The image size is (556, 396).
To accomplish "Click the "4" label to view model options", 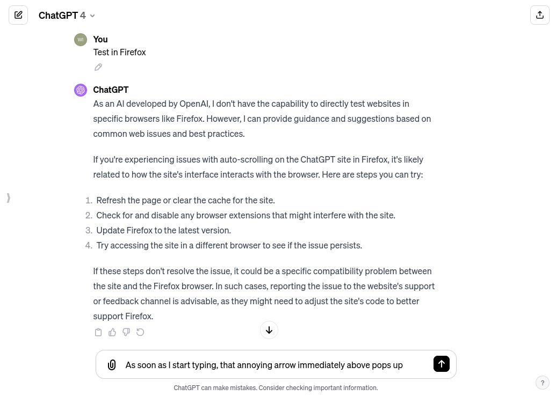I will 83,15.
